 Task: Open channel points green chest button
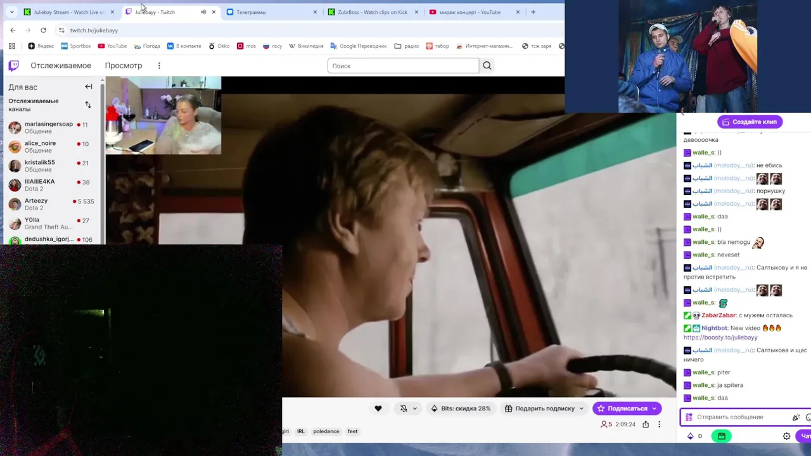(x=722, y=436)
